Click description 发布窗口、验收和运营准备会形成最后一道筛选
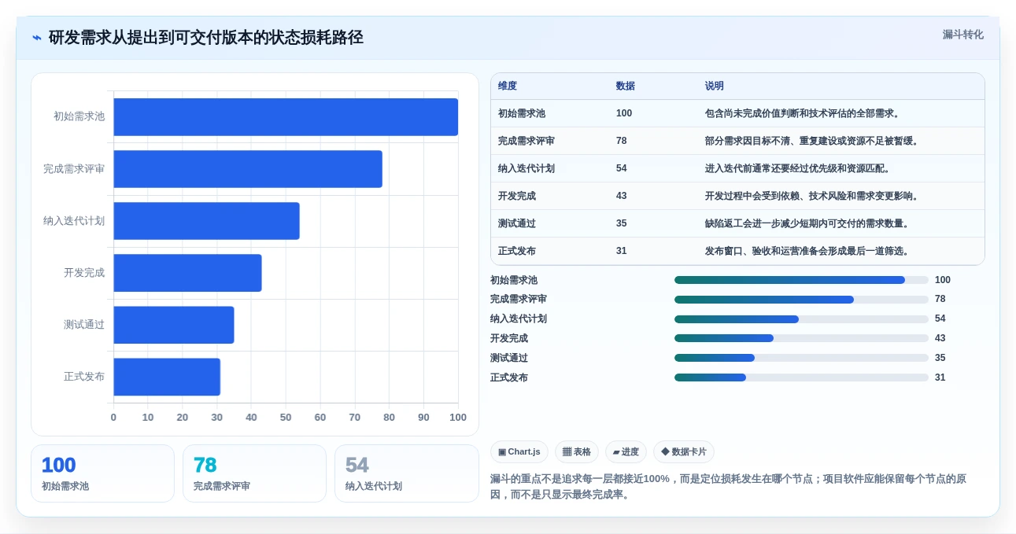Viewport: 1016px width, 534px height. (807, 251)
